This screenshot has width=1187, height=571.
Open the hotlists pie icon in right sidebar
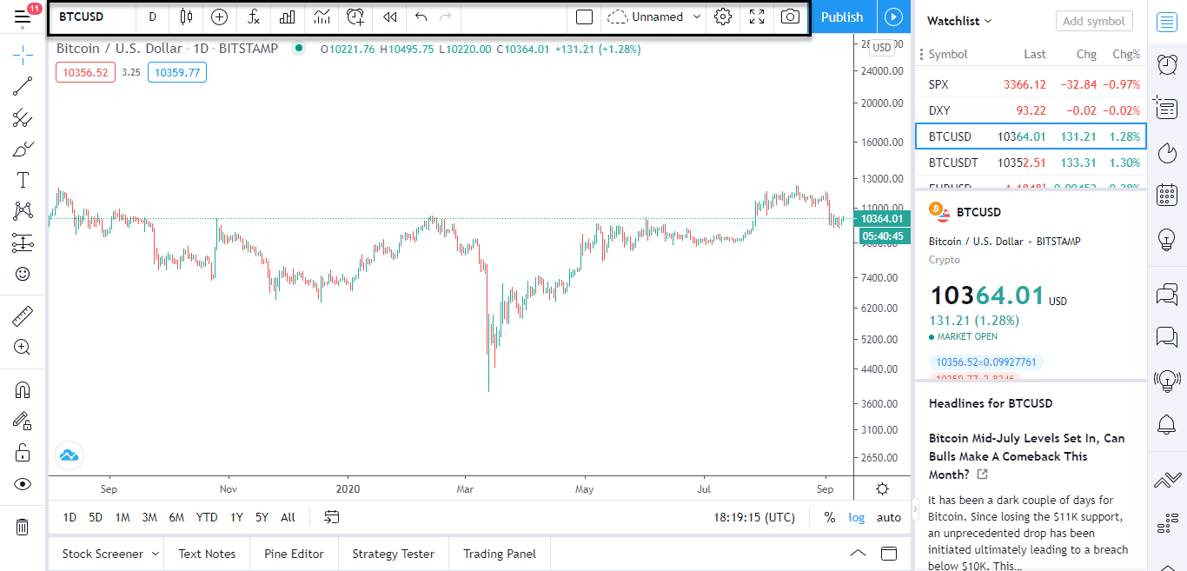(x=1167, y=152)
